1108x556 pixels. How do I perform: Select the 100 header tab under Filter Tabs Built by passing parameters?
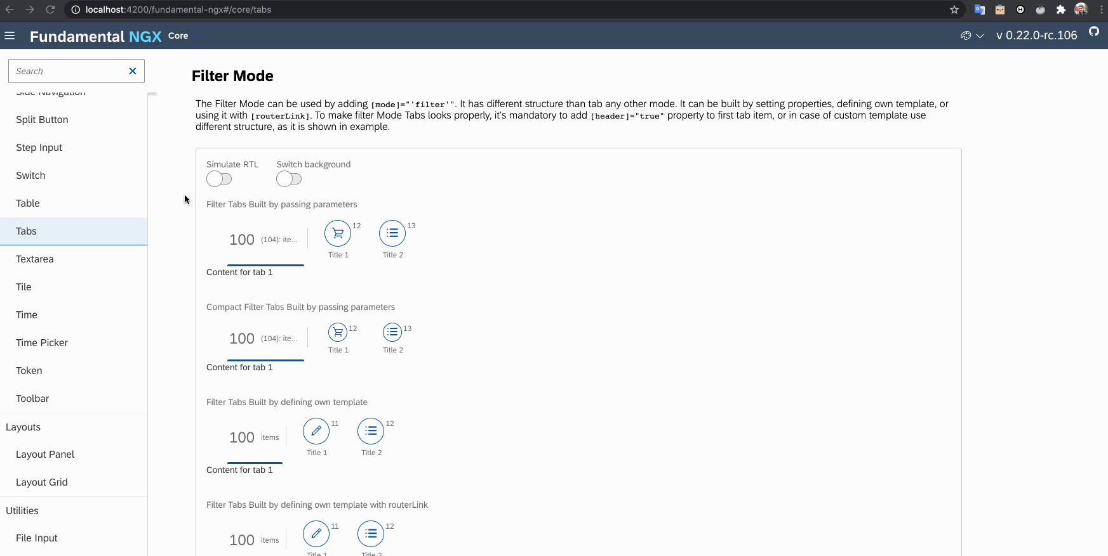pos(265,240)
